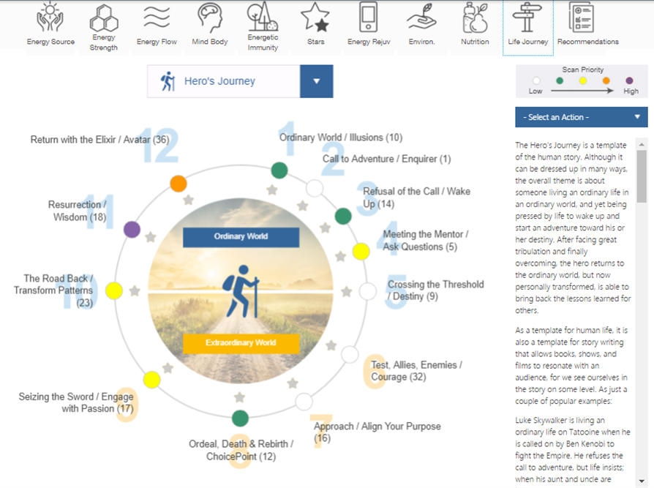The height and width of the screenshot is (488, 654).
Task: Select the white dot for Crossing the Threshold
Action: click(368, 291)
